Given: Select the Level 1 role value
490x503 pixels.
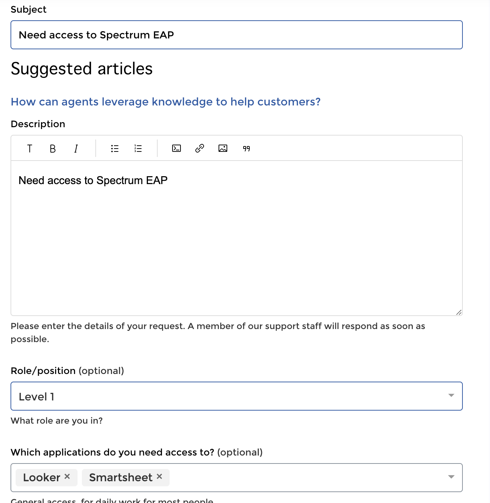Looking at the screenshot, I should [37, 397].
